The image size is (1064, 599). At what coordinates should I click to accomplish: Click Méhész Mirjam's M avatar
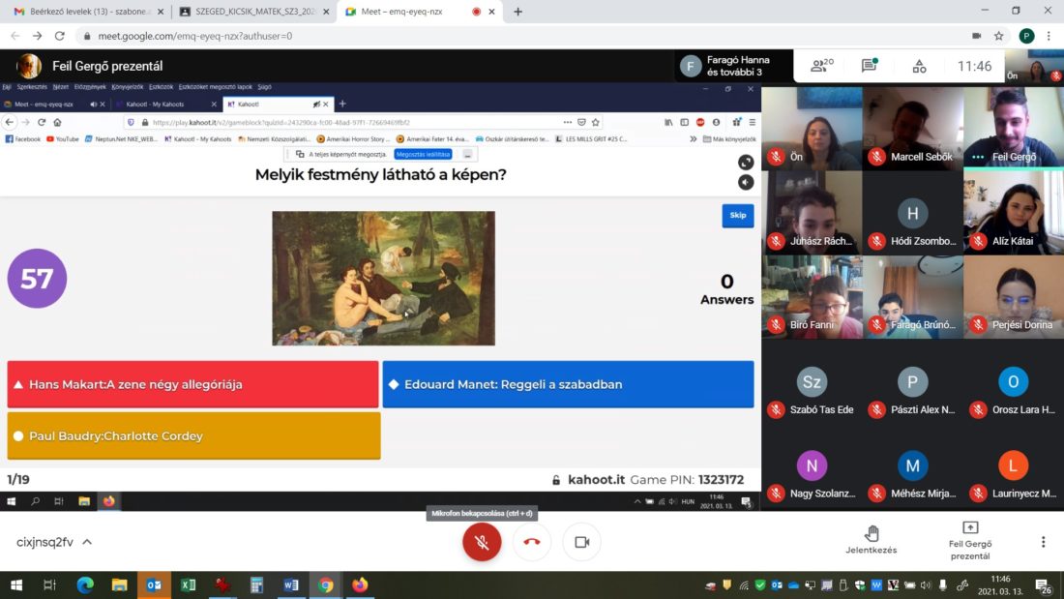[x=913, y=465]
